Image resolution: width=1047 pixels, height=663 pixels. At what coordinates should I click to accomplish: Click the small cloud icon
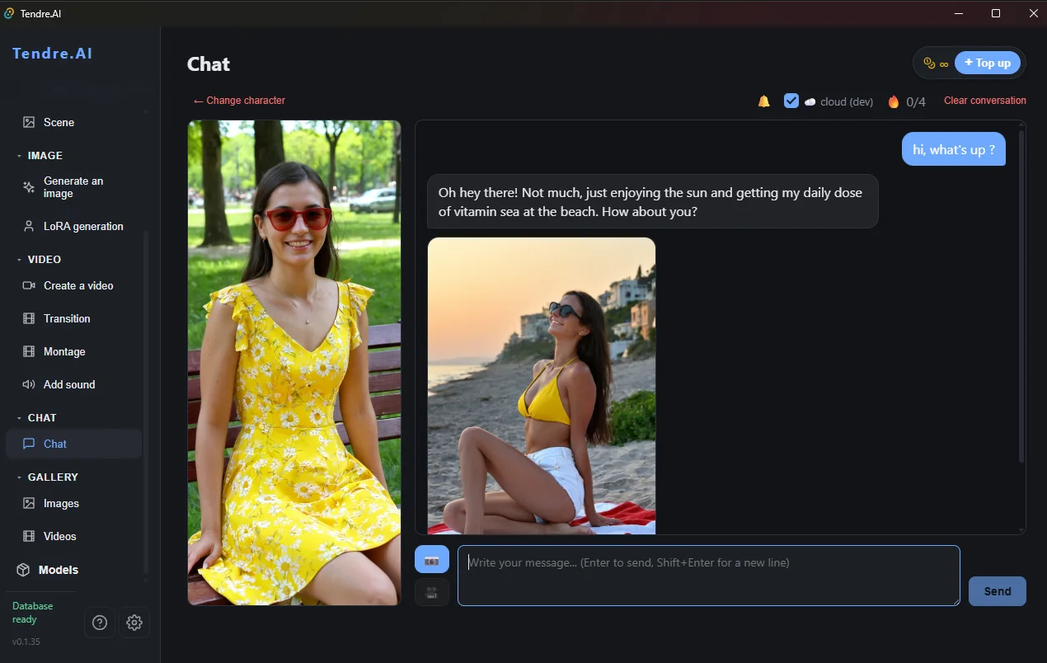810,101
